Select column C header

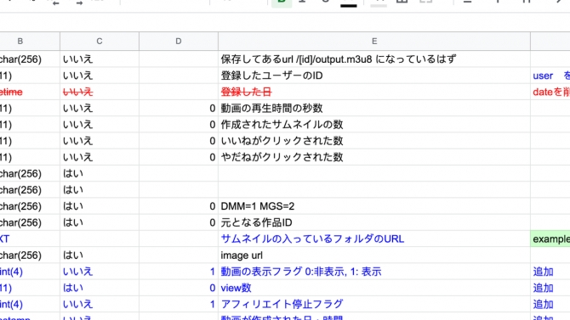tap(100, 42)
